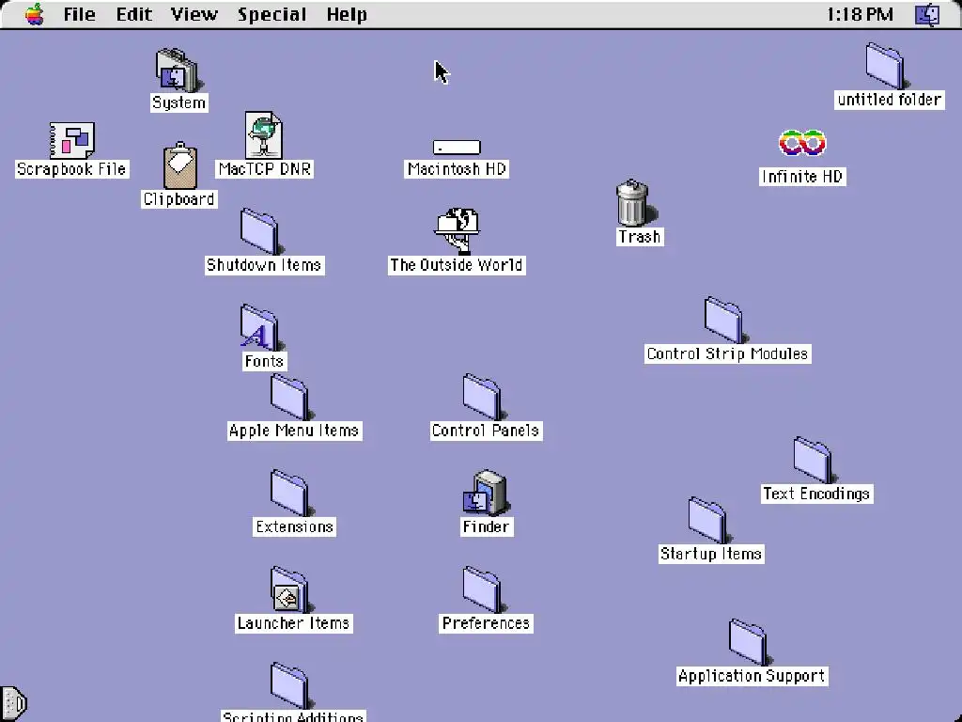Select the MacTCP DNR document icon

click(x=264, y=135)
